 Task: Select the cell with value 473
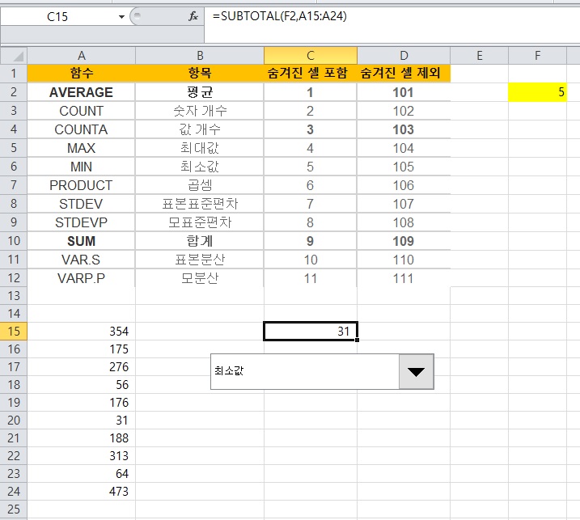pos(82,491)
